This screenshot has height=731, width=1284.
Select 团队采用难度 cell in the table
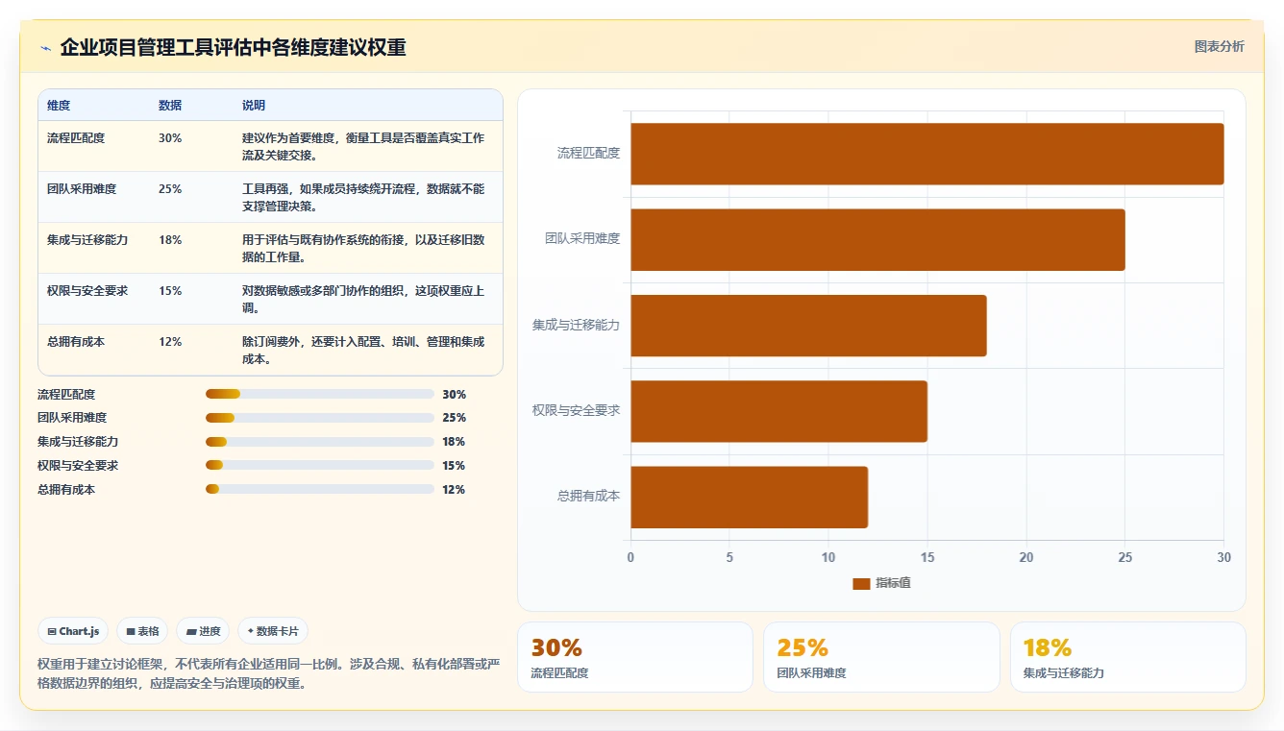[82, 189]
